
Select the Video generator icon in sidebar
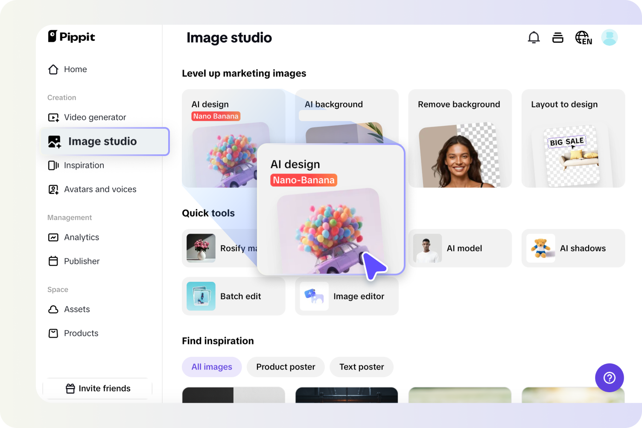pos(53,117)
